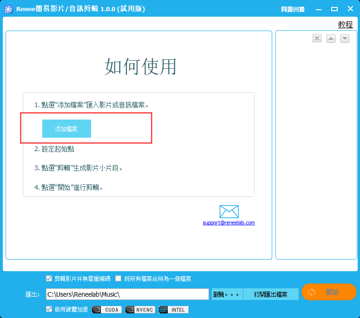360x318 pixels.
Task: Toggle 啟用硬體加速 checkbox
Action: tap(49, 309)
